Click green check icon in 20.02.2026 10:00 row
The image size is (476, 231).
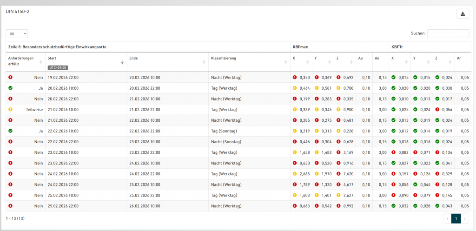click(10, 88)
